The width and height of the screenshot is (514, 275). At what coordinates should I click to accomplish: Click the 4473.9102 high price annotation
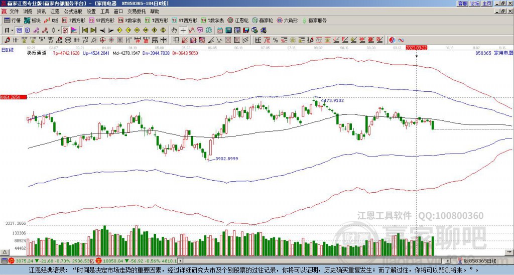[332, 100]
